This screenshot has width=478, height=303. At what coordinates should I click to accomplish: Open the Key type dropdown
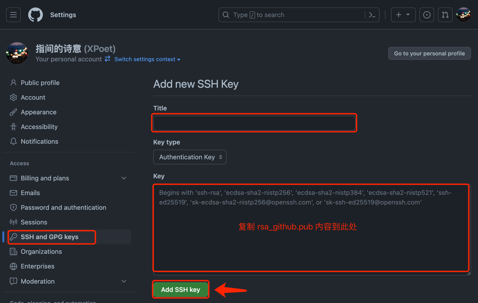click(190, 157)
